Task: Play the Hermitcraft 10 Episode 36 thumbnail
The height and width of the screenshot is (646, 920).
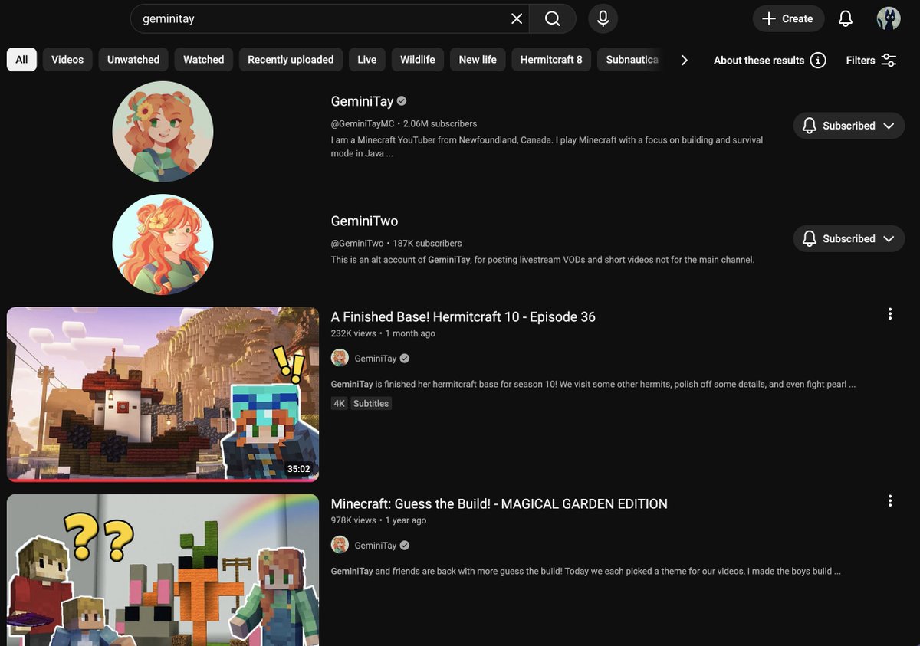Action: tap(163, 395)
